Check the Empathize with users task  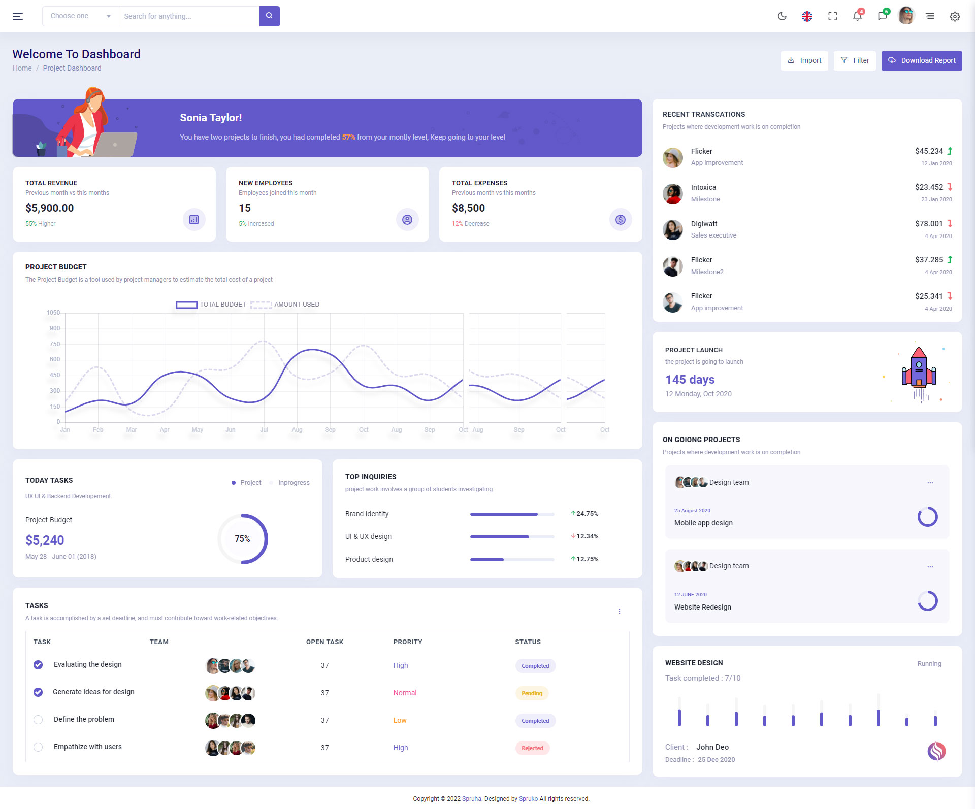click(x=38, y=747)
